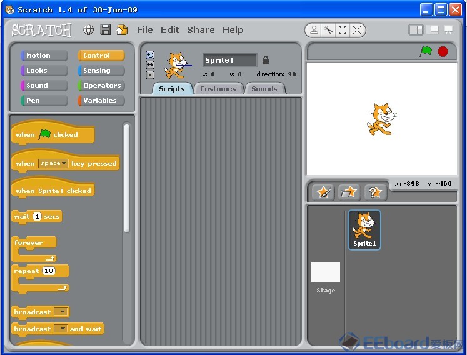Open the Edit menu
Viewport: 467px width, 355px height.
tap(170, 30)
